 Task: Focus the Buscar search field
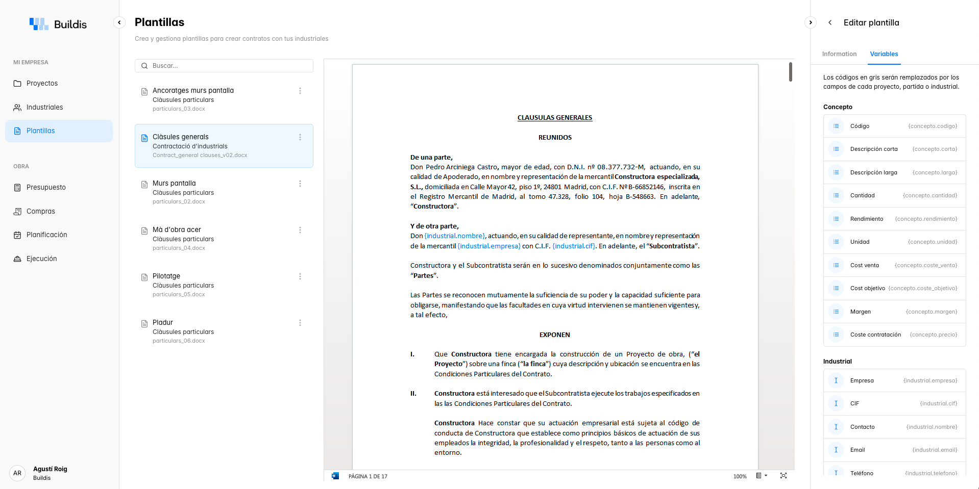click(x=224, y=66)
